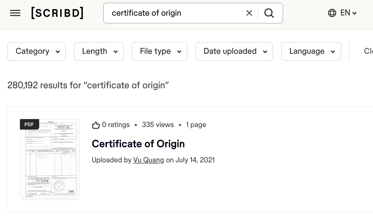Open the Certificate of Origin document title
This screenshot has width=373, height=217.
tap(138, 144)
